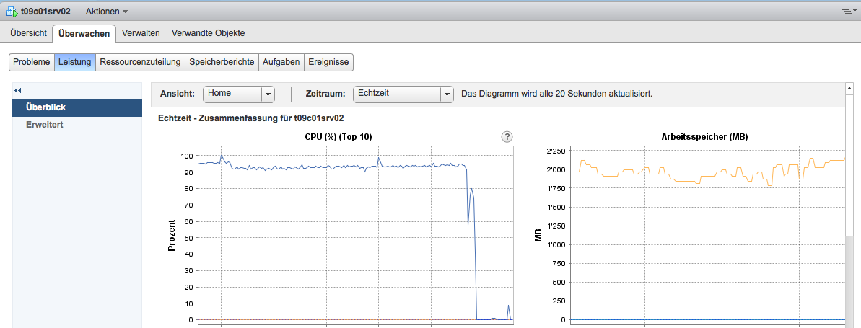The height and width of the screenshot is (328, 861).
Task: View the Speicherberichte sub-tab
Action: pos(222,62)
